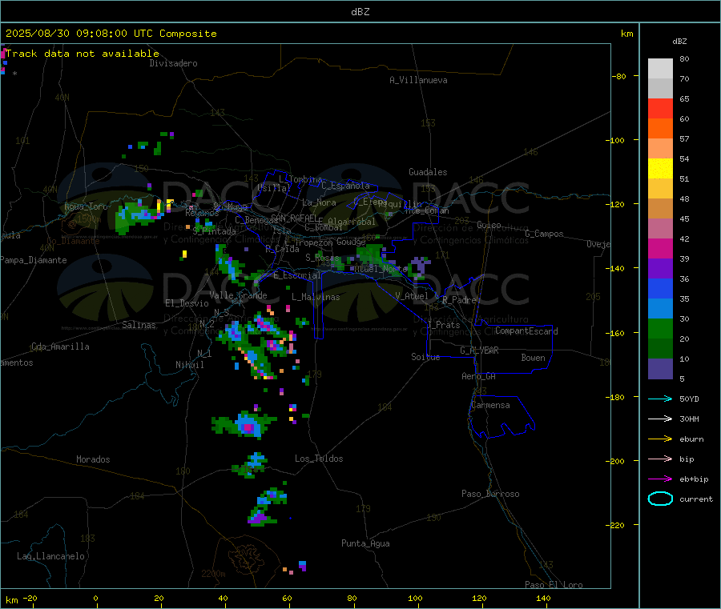The image size is (721, 609).
Task: Click the V_Atuel map label
Action: 412,296
